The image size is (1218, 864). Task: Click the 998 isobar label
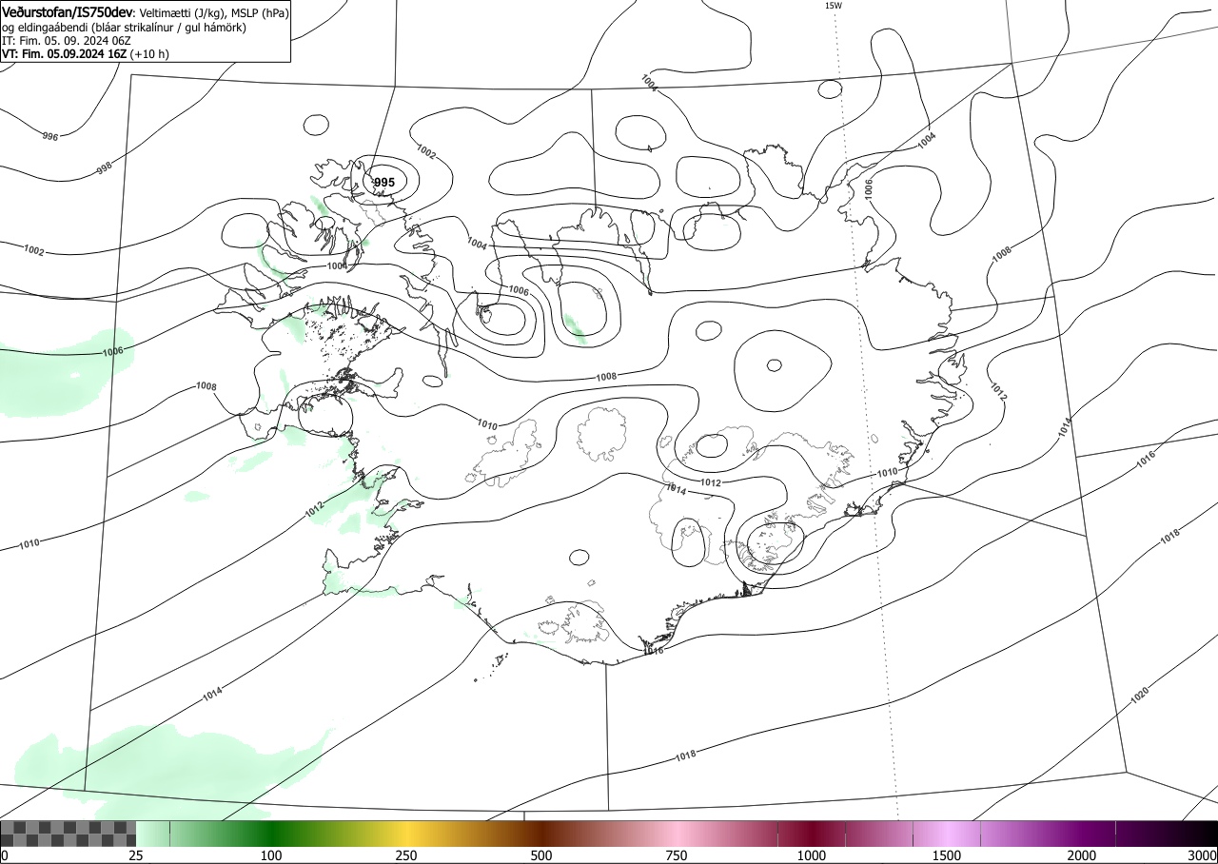pos(104,168)
